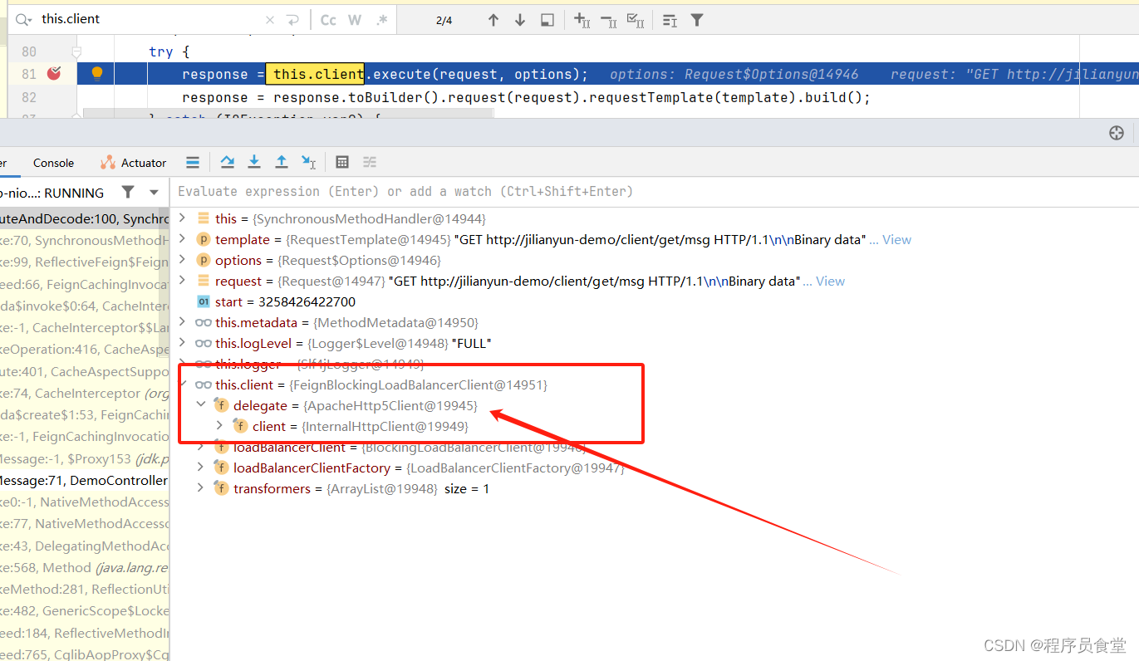Toggle match case in the search bar
This screenshot has width=1139, height=661.
pos(327,19)
